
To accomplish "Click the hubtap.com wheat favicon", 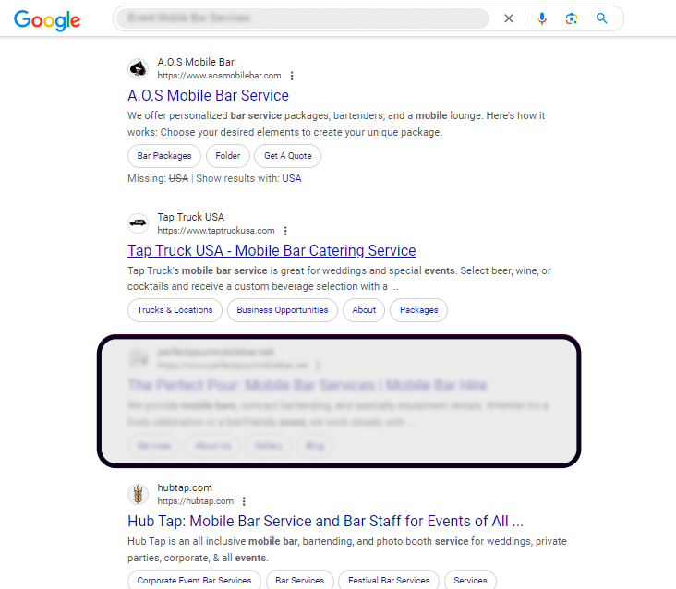I will [x=138, y=494].
